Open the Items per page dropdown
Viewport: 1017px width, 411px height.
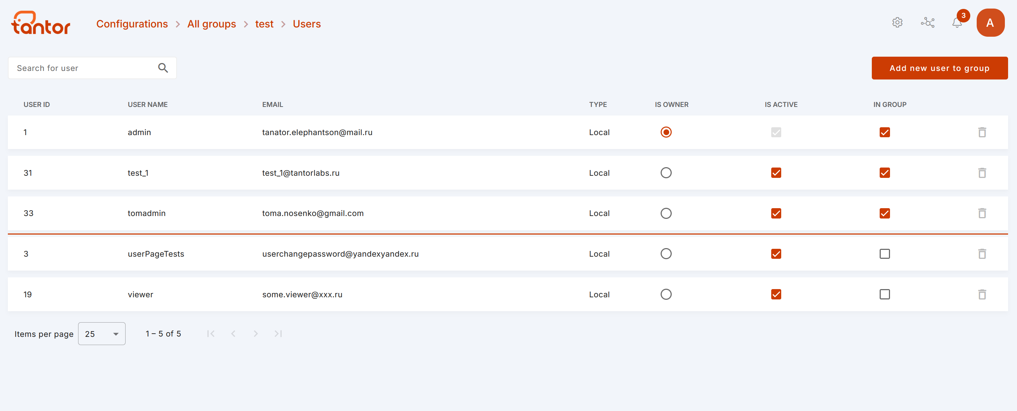pos(101,334)
